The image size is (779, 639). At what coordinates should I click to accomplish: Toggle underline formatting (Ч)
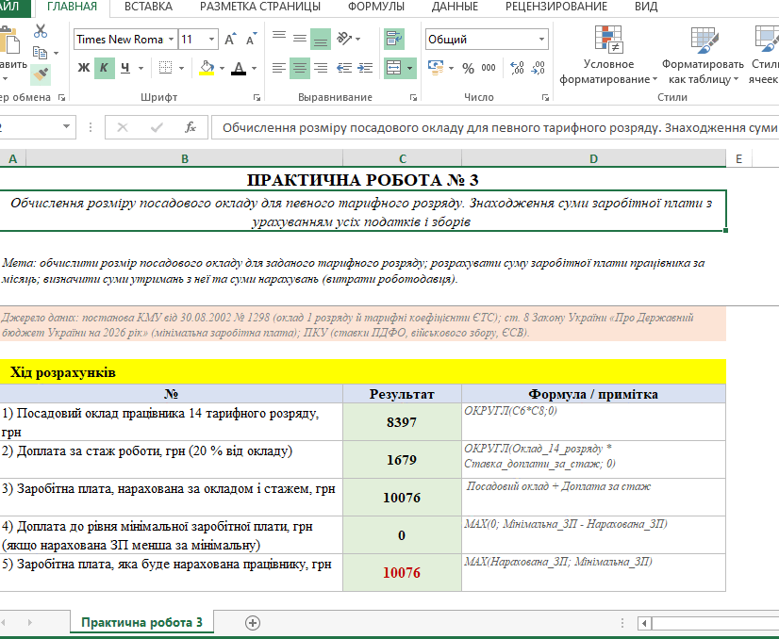click(x=125, y=68)
